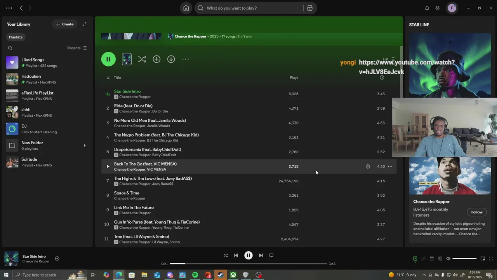Open now playing album cover thumbnail
The image size is (497, 280).
(11, 259)
